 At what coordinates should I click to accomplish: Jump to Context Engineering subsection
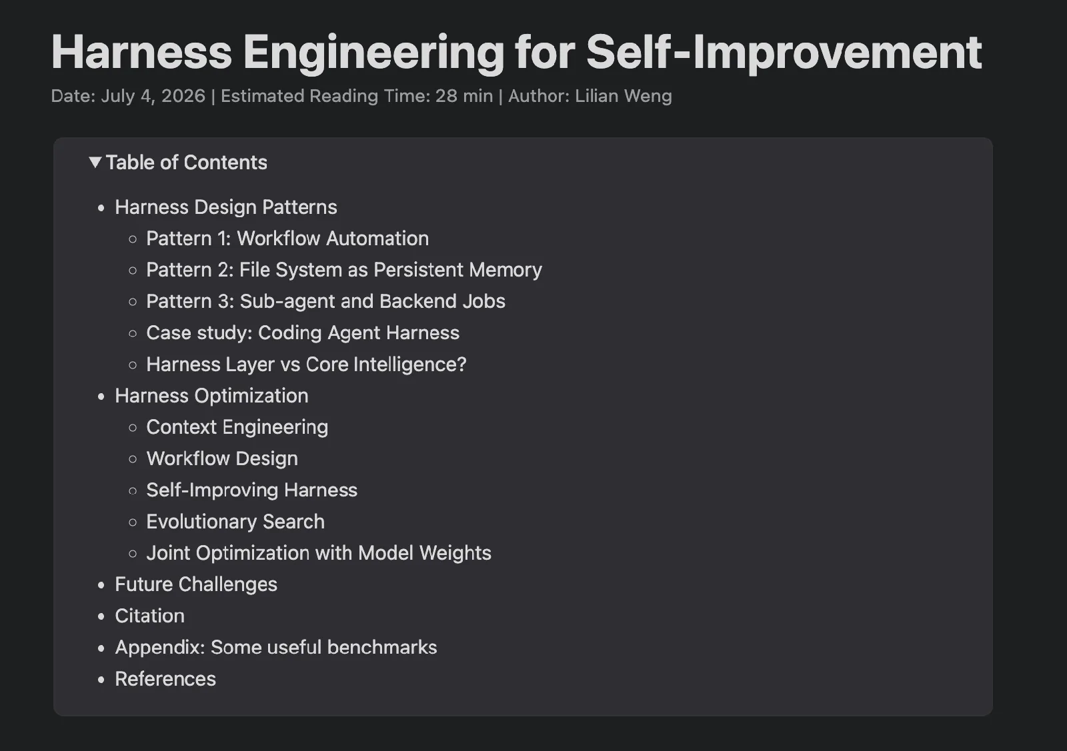pos(237,427)
